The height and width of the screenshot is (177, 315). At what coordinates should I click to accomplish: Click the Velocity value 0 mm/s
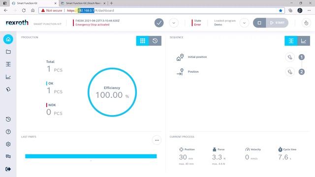click(251, 157)
